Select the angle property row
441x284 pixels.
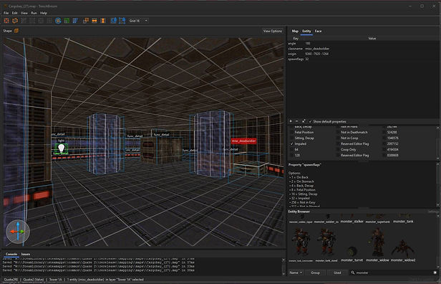[x=363, y=43]
